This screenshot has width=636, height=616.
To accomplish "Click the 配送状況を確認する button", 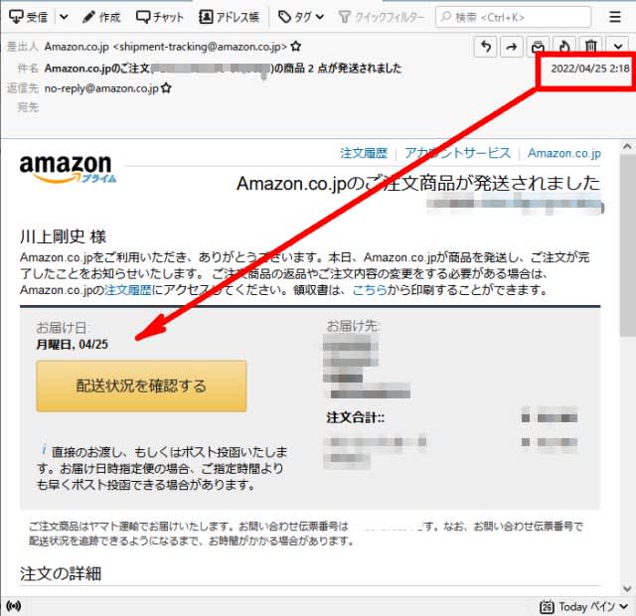I will pos(141,385).
